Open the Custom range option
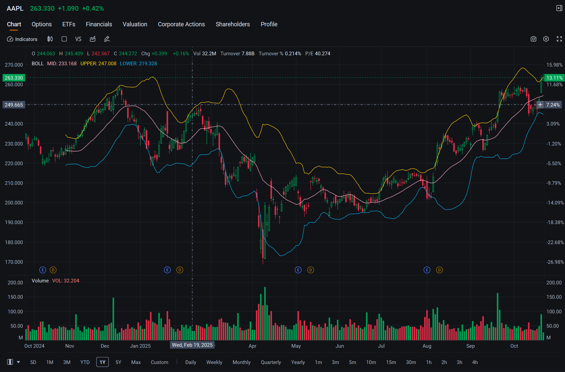 (160, 362)
